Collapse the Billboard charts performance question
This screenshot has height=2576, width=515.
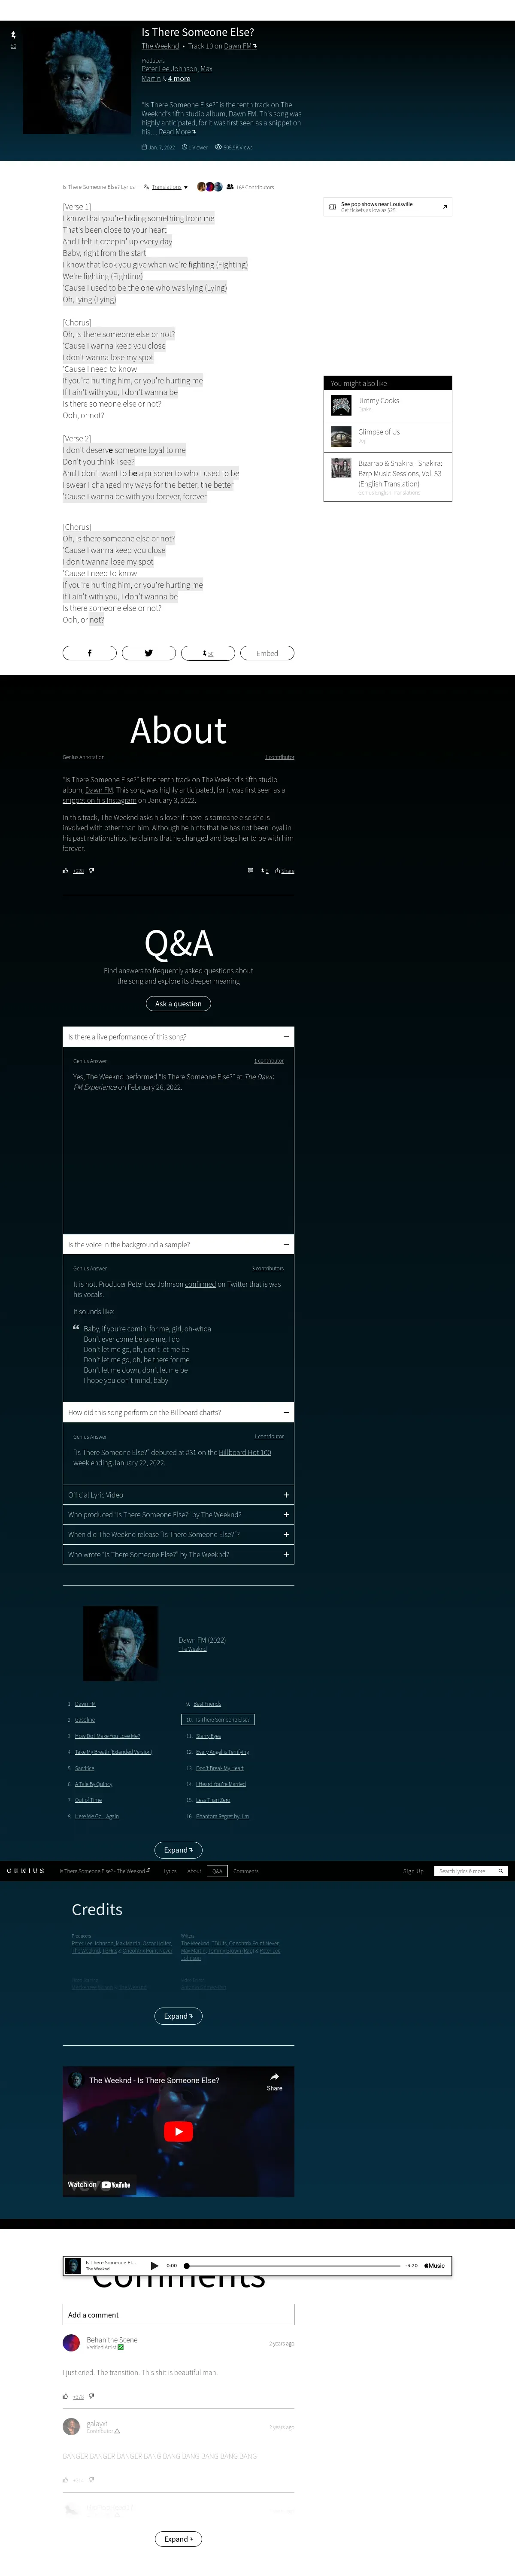pos(178,1412)
